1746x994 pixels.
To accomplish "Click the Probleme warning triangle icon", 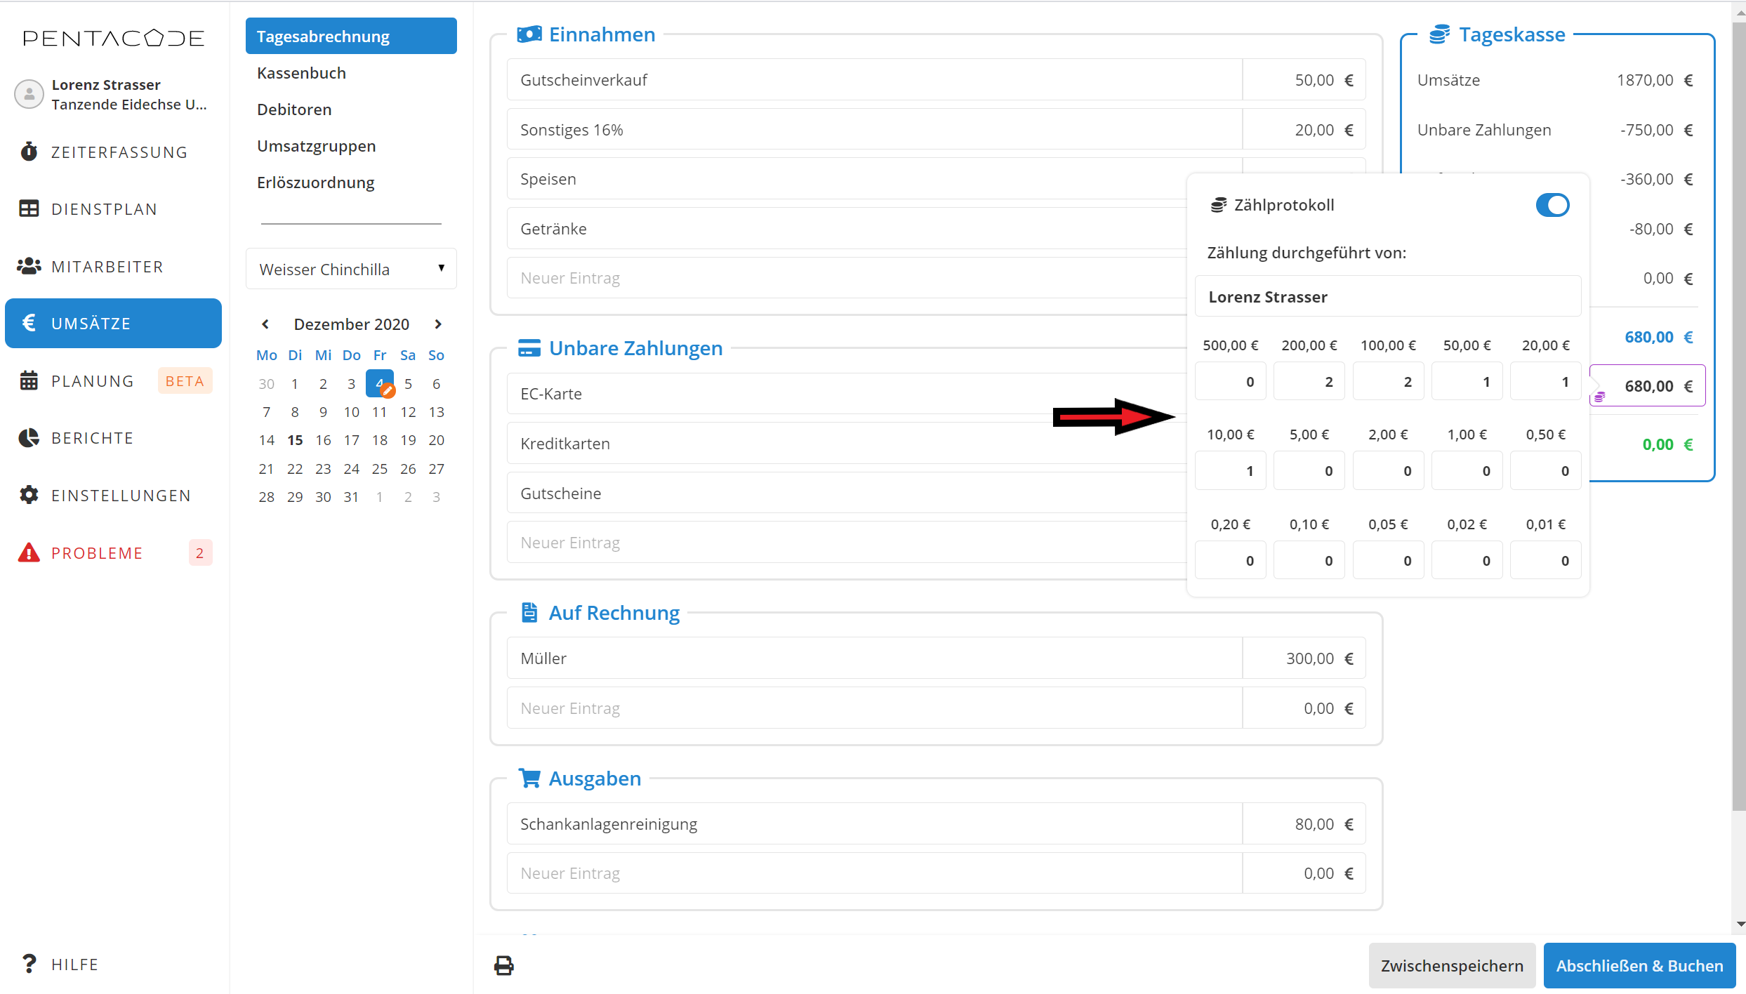I will tap(29, 553).
